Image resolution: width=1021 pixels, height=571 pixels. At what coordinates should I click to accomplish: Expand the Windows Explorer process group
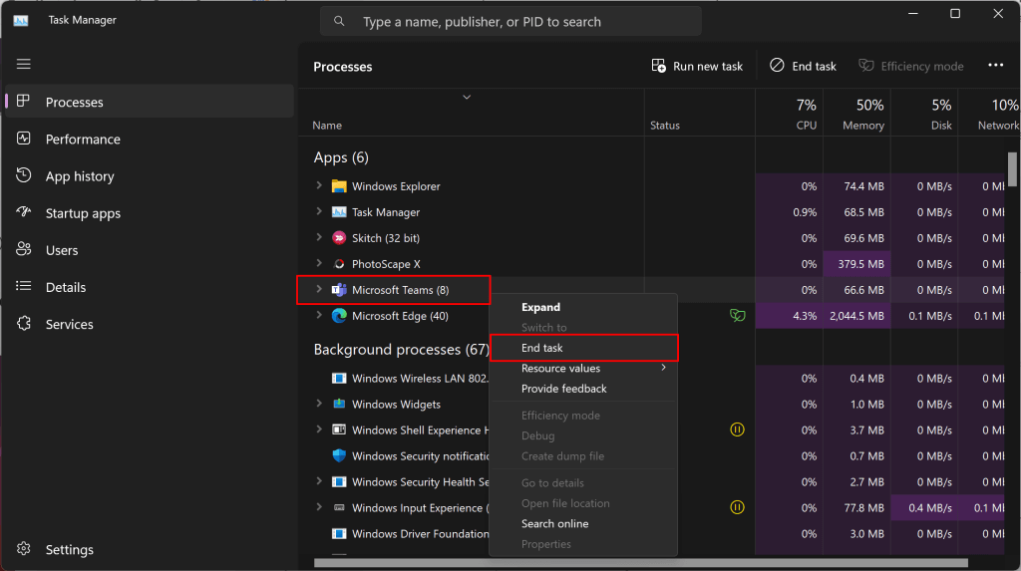coord(319,185)
